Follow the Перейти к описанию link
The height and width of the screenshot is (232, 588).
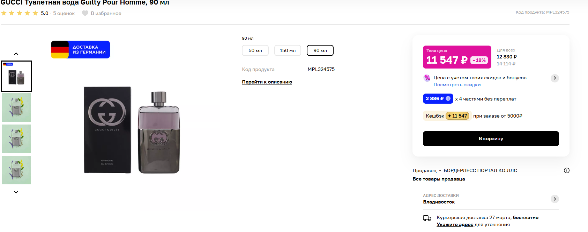[267, 82]
